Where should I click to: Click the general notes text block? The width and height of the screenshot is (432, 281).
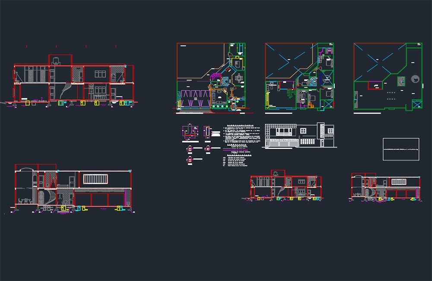(x=241, y=134)
